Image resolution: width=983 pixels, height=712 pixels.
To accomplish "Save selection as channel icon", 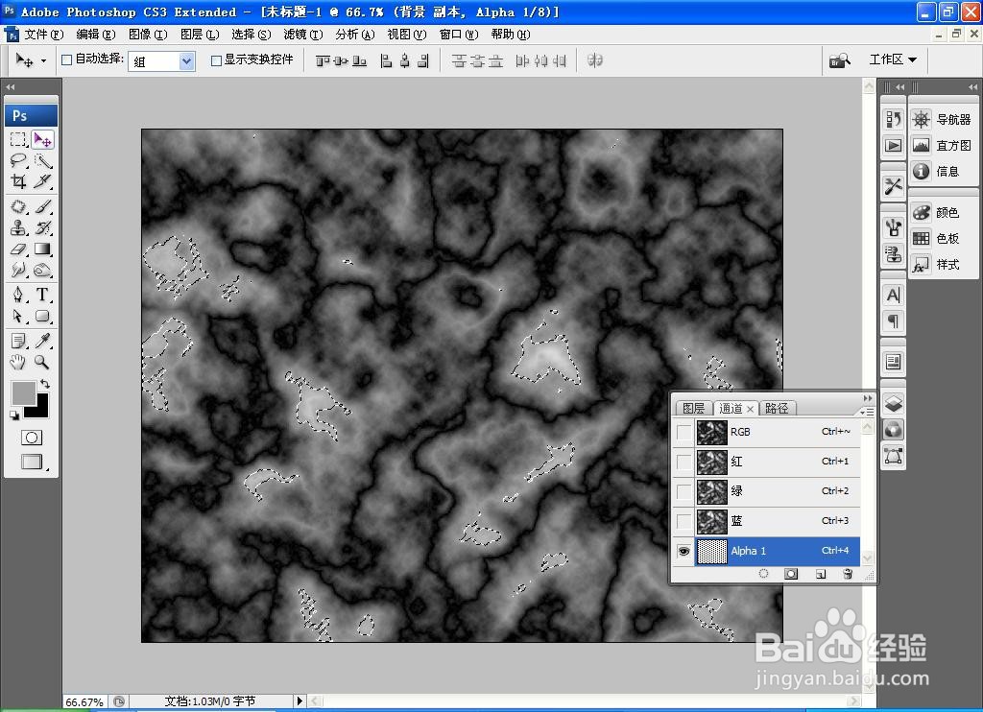I will pos(791,574).
